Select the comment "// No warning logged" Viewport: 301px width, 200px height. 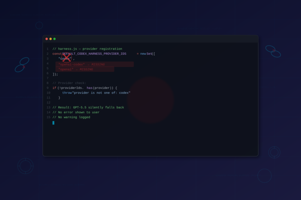pos(71,117)
